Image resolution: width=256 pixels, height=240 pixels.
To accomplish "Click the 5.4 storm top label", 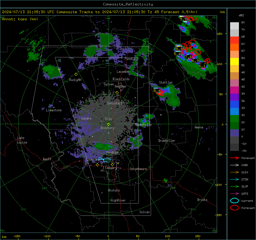I will (x=177, y=54).
